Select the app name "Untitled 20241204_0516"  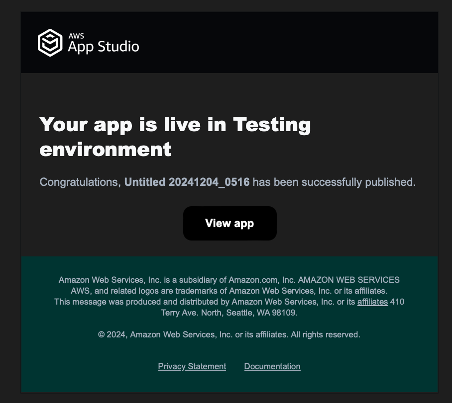click(x=187, y=182)
